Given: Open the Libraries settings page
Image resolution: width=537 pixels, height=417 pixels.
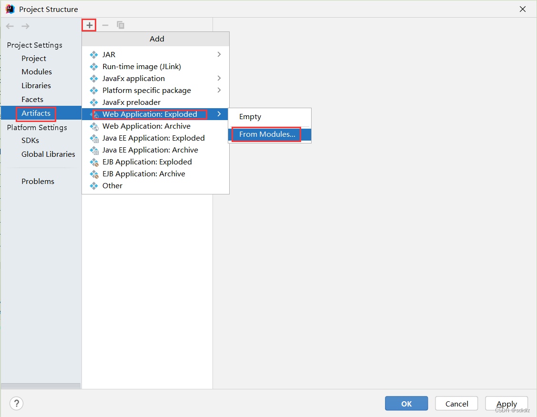Looking at the screenshot, I should coord(36,85).
